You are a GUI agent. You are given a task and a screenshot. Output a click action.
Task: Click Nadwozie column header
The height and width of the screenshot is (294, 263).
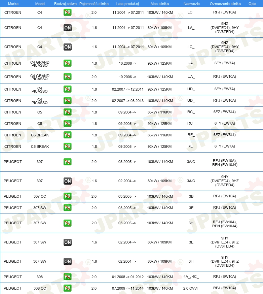click(191, 4)
